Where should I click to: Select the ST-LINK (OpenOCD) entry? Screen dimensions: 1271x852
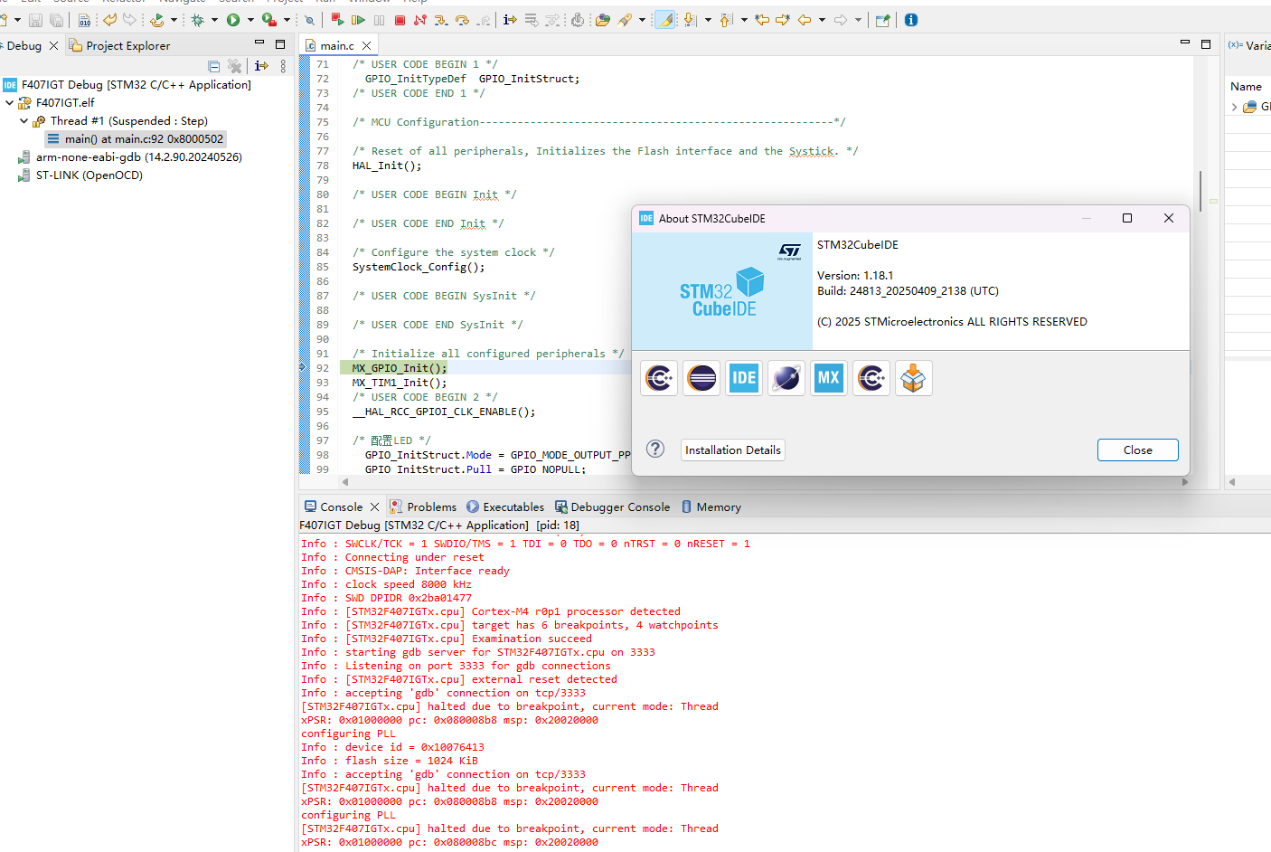80,175
